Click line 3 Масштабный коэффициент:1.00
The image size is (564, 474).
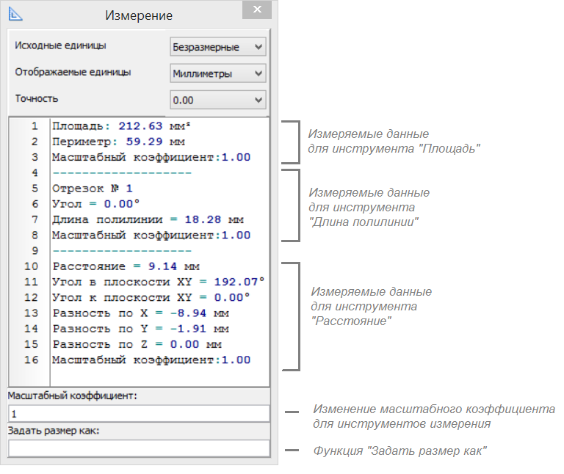click(151, 157)
